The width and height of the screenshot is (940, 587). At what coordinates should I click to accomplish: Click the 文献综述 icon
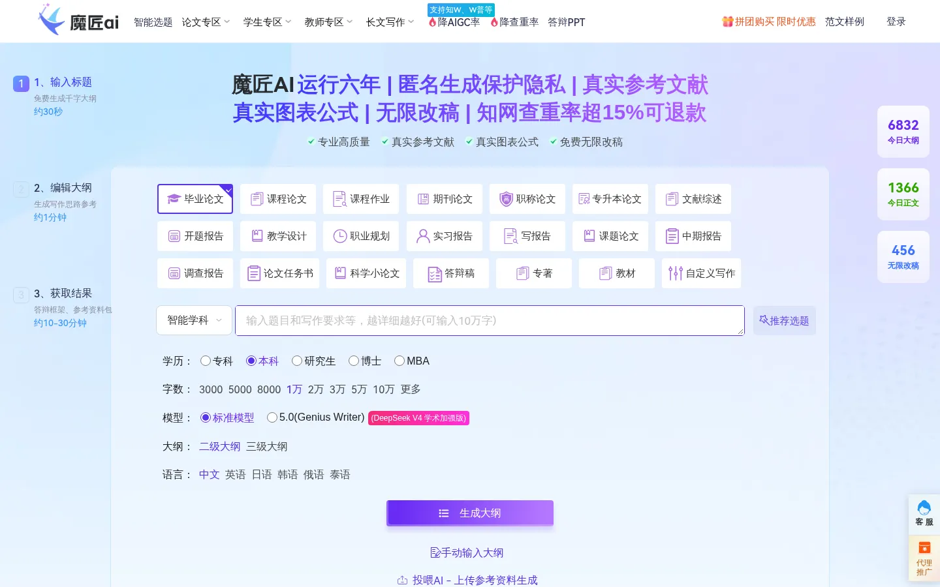point(672,199)
